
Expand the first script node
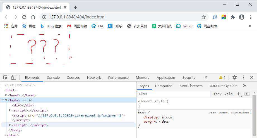(10, 110)
